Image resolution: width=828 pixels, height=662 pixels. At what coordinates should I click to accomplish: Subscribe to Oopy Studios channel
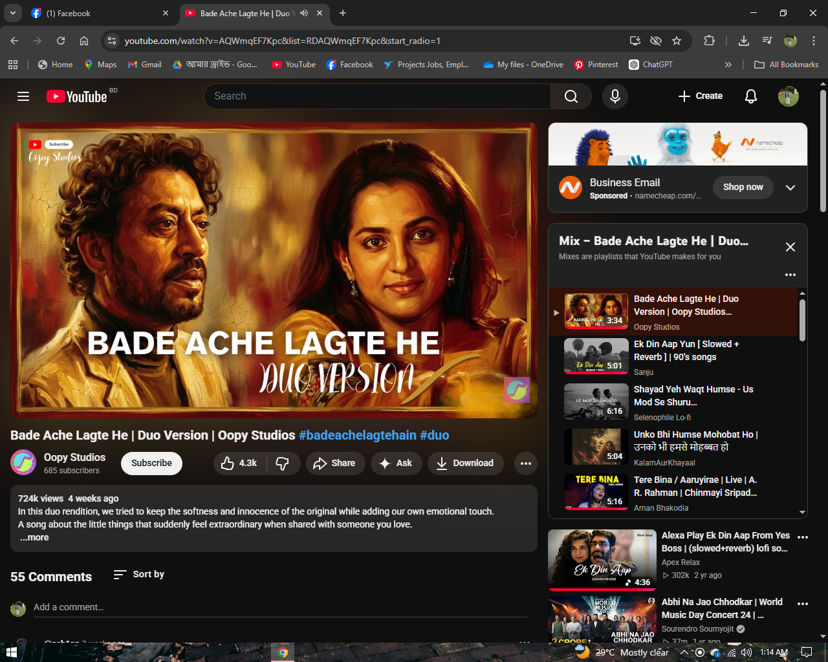[151, 463]
